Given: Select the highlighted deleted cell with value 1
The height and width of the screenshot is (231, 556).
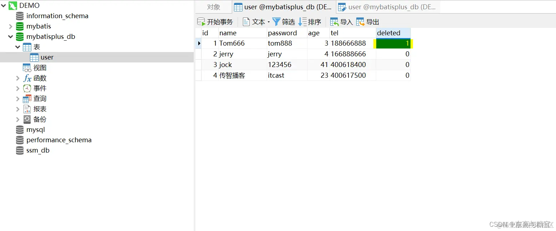Looking at the screenshot, I should coord(393,43).
